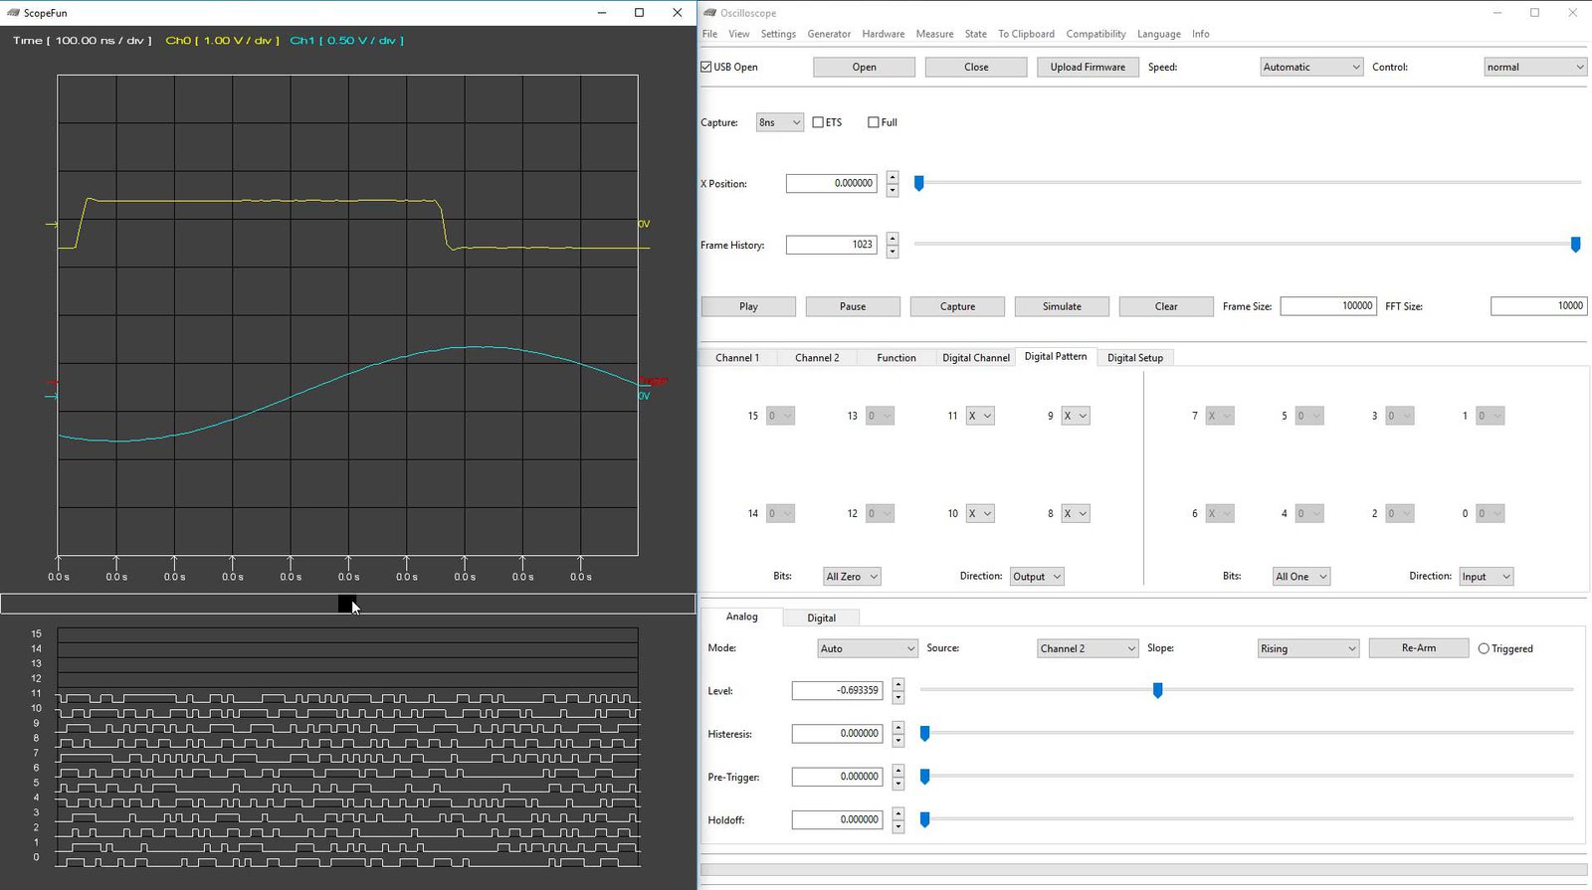
Task: Click the X Position value field
Action: (832, 183)
